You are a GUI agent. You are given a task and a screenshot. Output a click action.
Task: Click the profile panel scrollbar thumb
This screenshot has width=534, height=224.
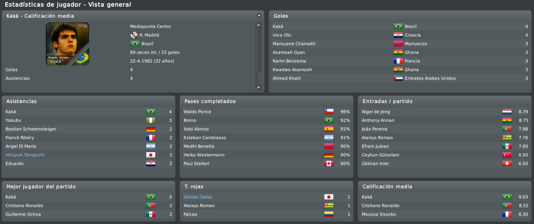coord(259,50)
